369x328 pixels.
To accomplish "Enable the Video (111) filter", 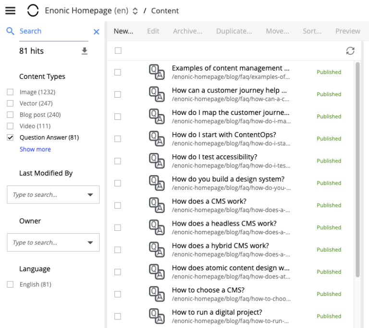I will pyautogui.click(x=10, y=126).
